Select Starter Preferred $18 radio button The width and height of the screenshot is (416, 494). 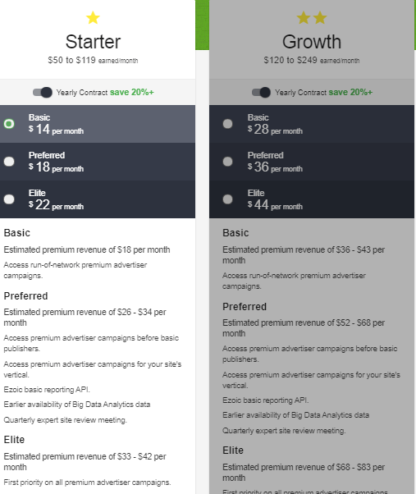point(9,162)
